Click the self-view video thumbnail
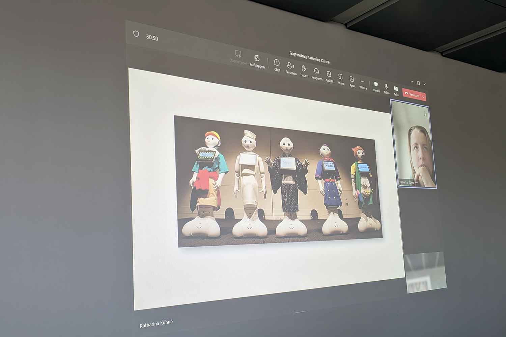 pos(426,272)
